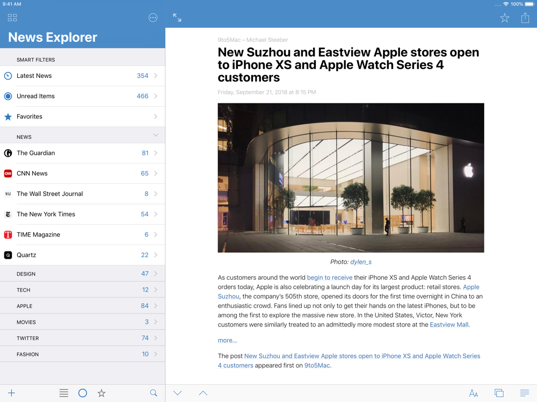Select Latest News smart filter

point(83,76)
